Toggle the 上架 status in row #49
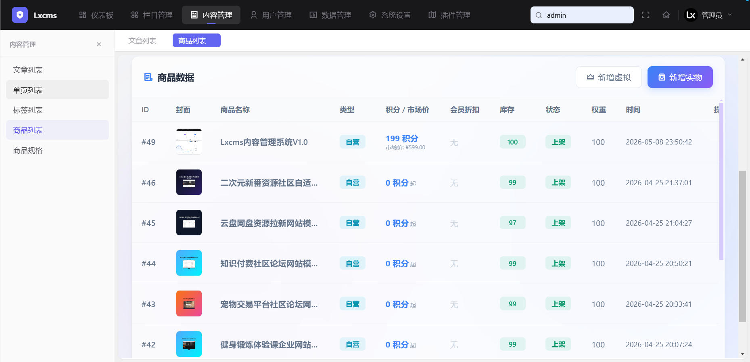750x362 pixels. point(558,142)
